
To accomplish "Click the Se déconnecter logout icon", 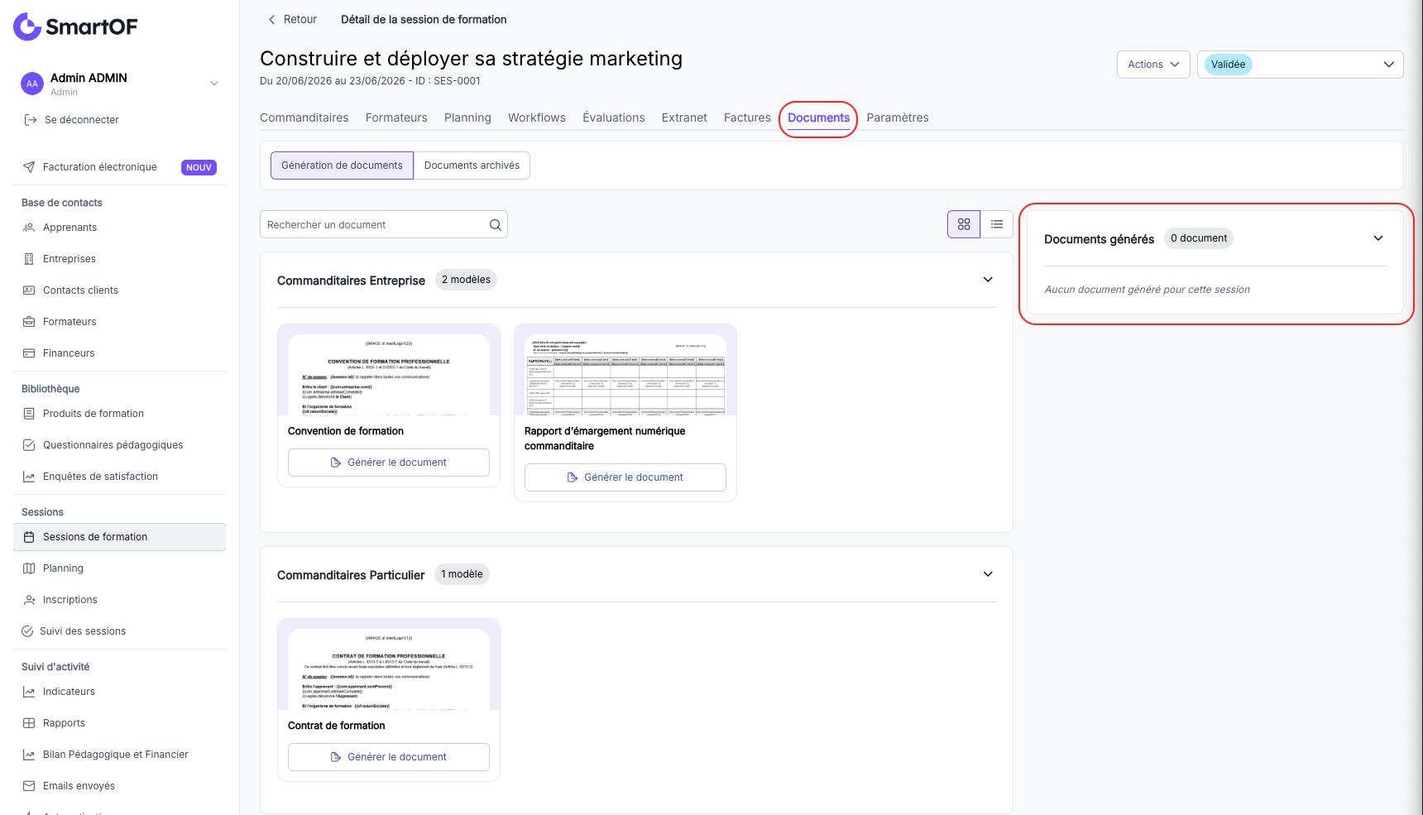I will pos(31,120).
